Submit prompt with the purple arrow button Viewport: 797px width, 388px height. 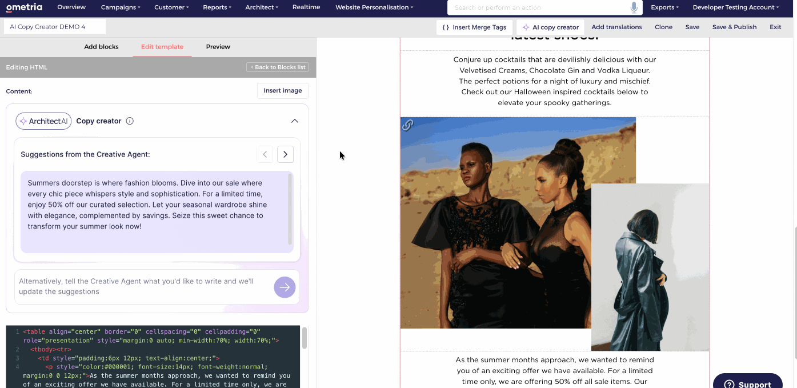click(x=285, y=287)
